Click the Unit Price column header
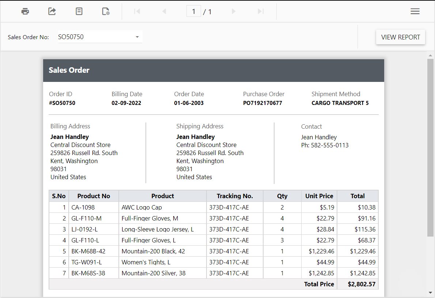435x298 pixels. coord(319,196)
